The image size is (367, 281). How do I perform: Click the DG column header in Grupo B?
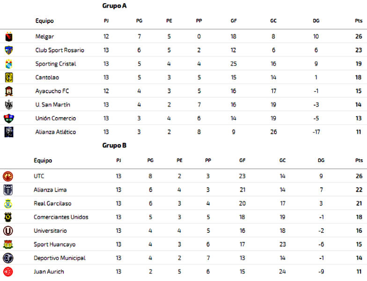tap(321, 160)
